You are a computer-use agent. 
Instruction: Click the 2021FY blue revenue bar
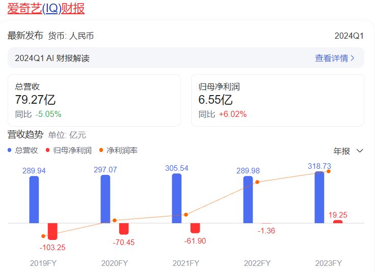tap(177, 198)
